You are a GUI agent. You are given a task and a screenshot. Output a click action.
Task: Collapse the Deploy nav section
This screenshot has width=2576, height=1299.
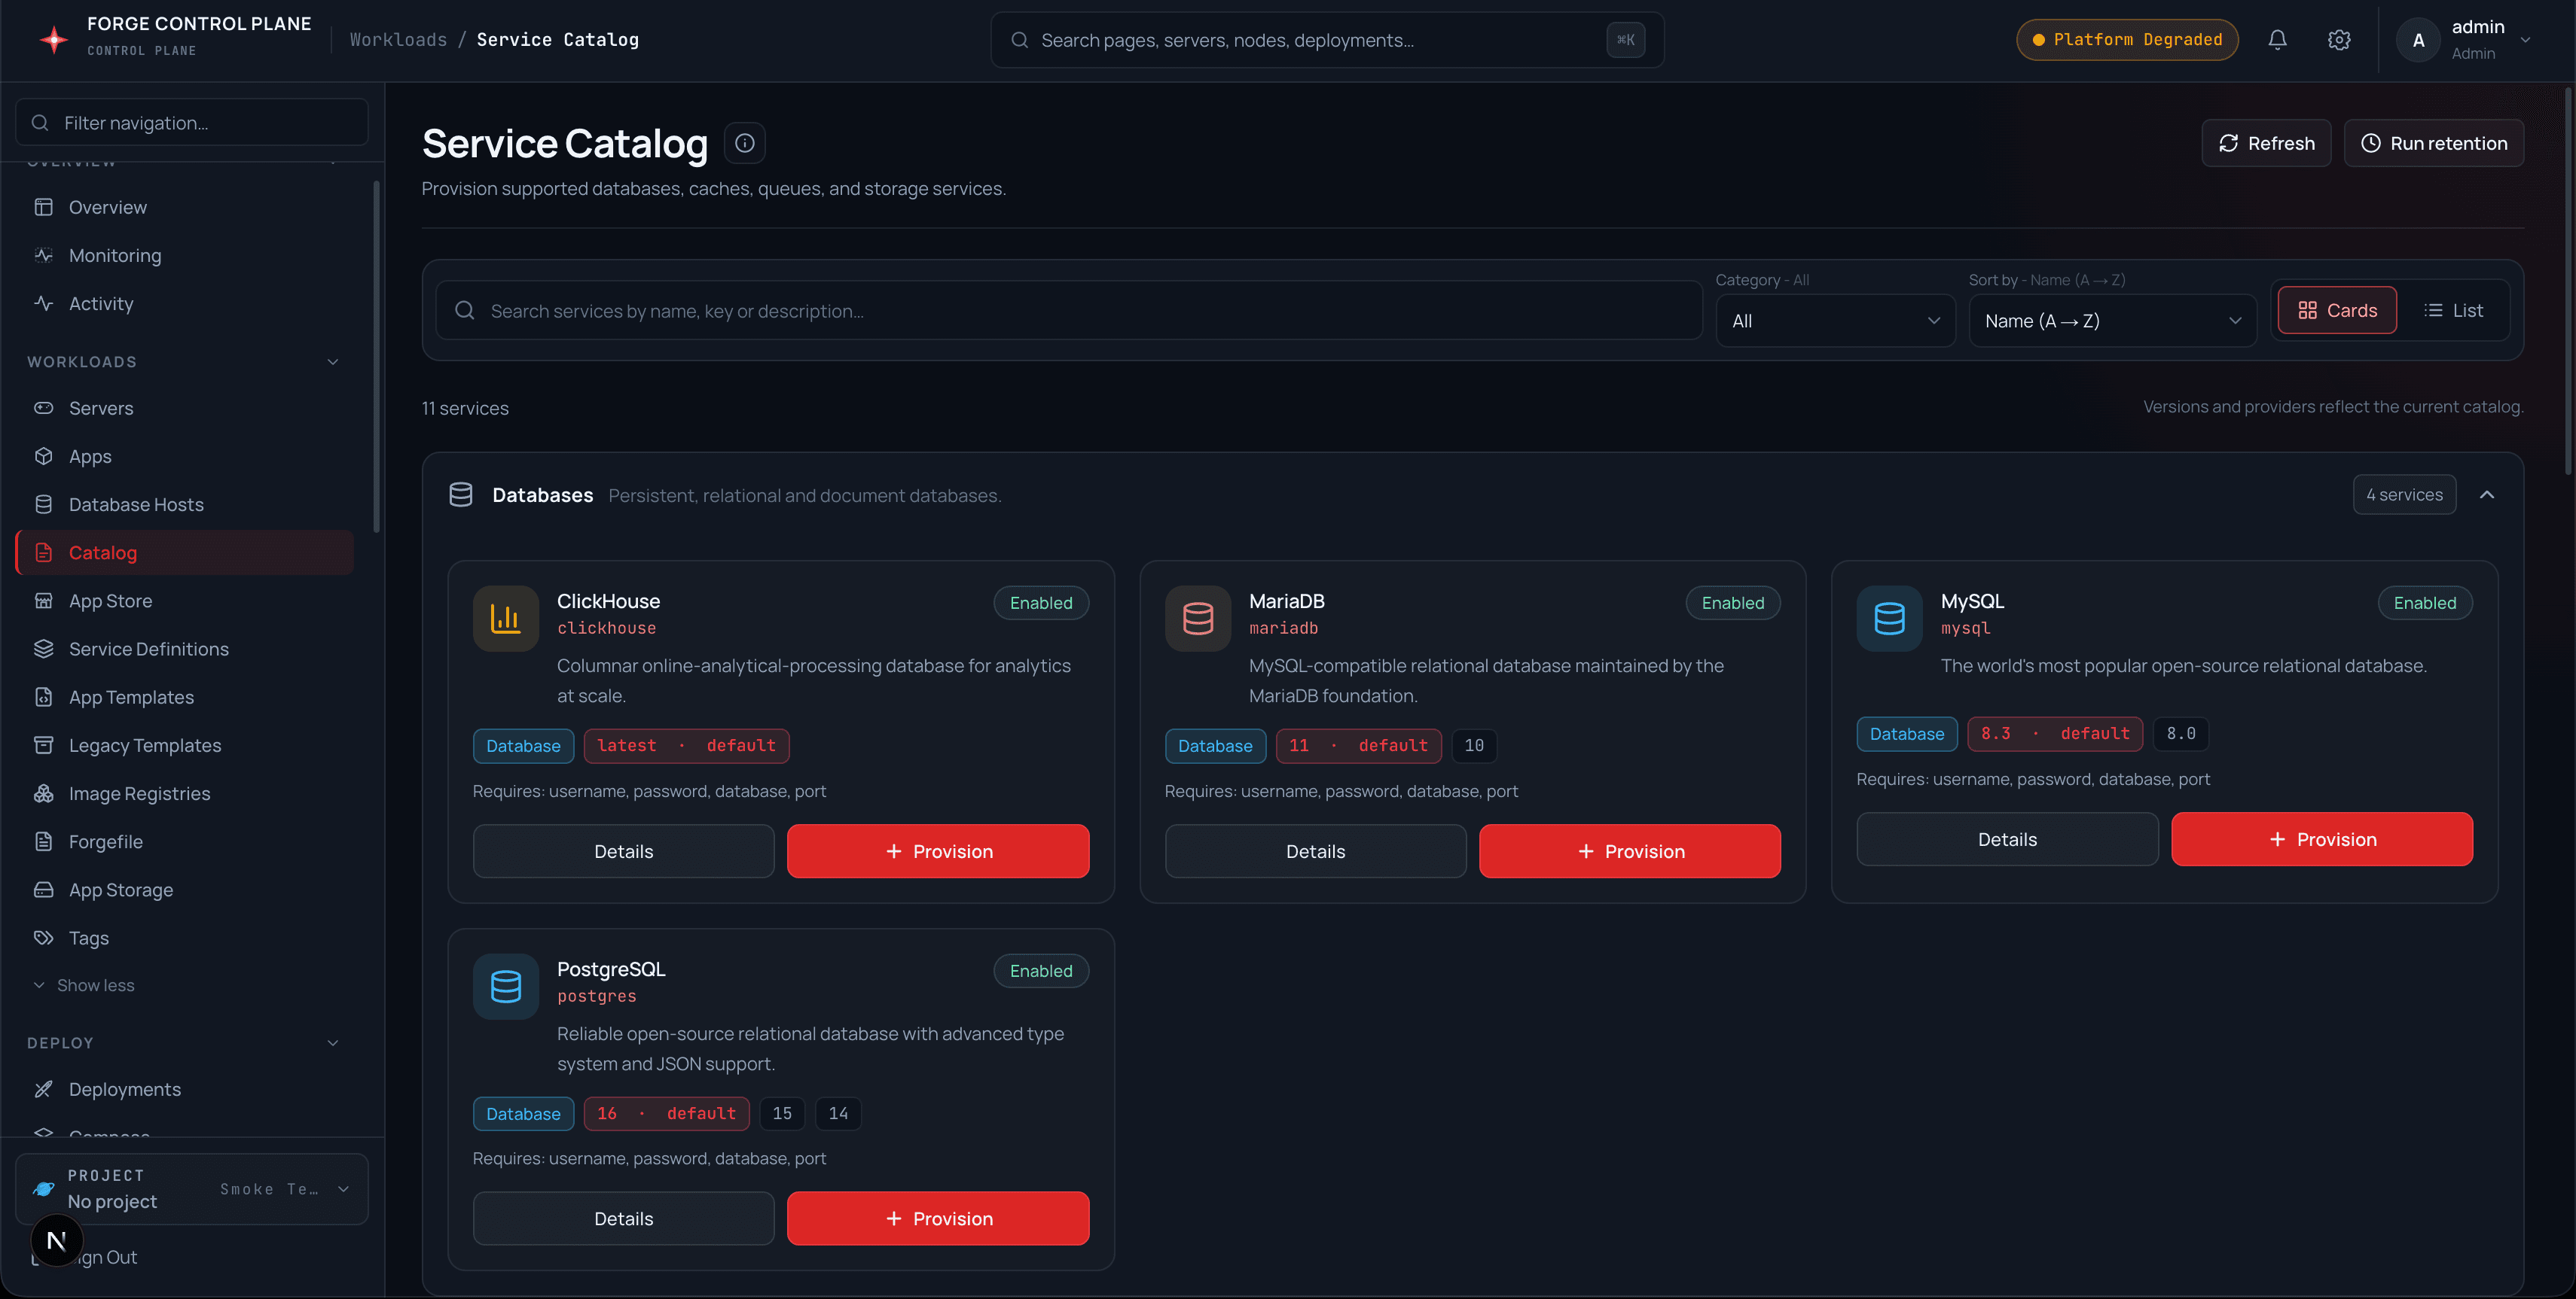click(333, 1043)
